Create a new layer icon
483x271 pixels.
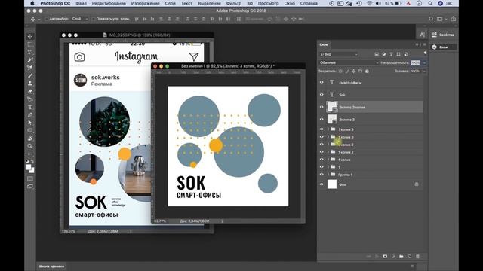(x=409, y=256)
